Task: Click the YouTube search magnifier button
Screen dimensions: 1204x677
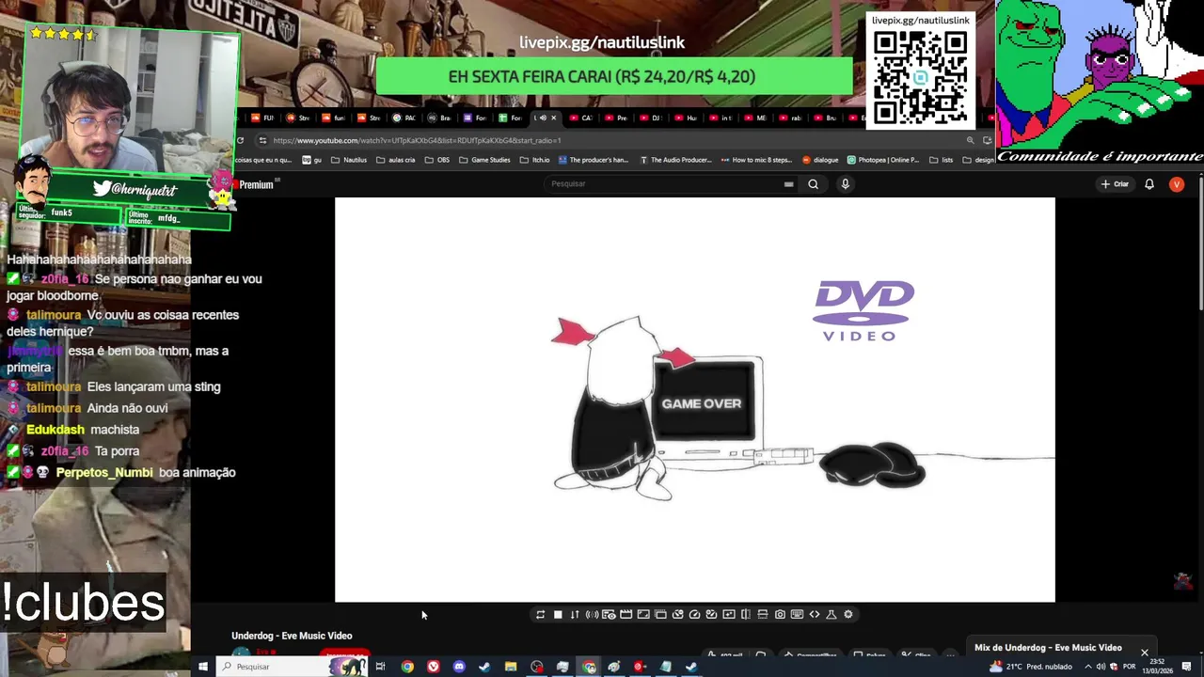Action: [x=813, y=184]
